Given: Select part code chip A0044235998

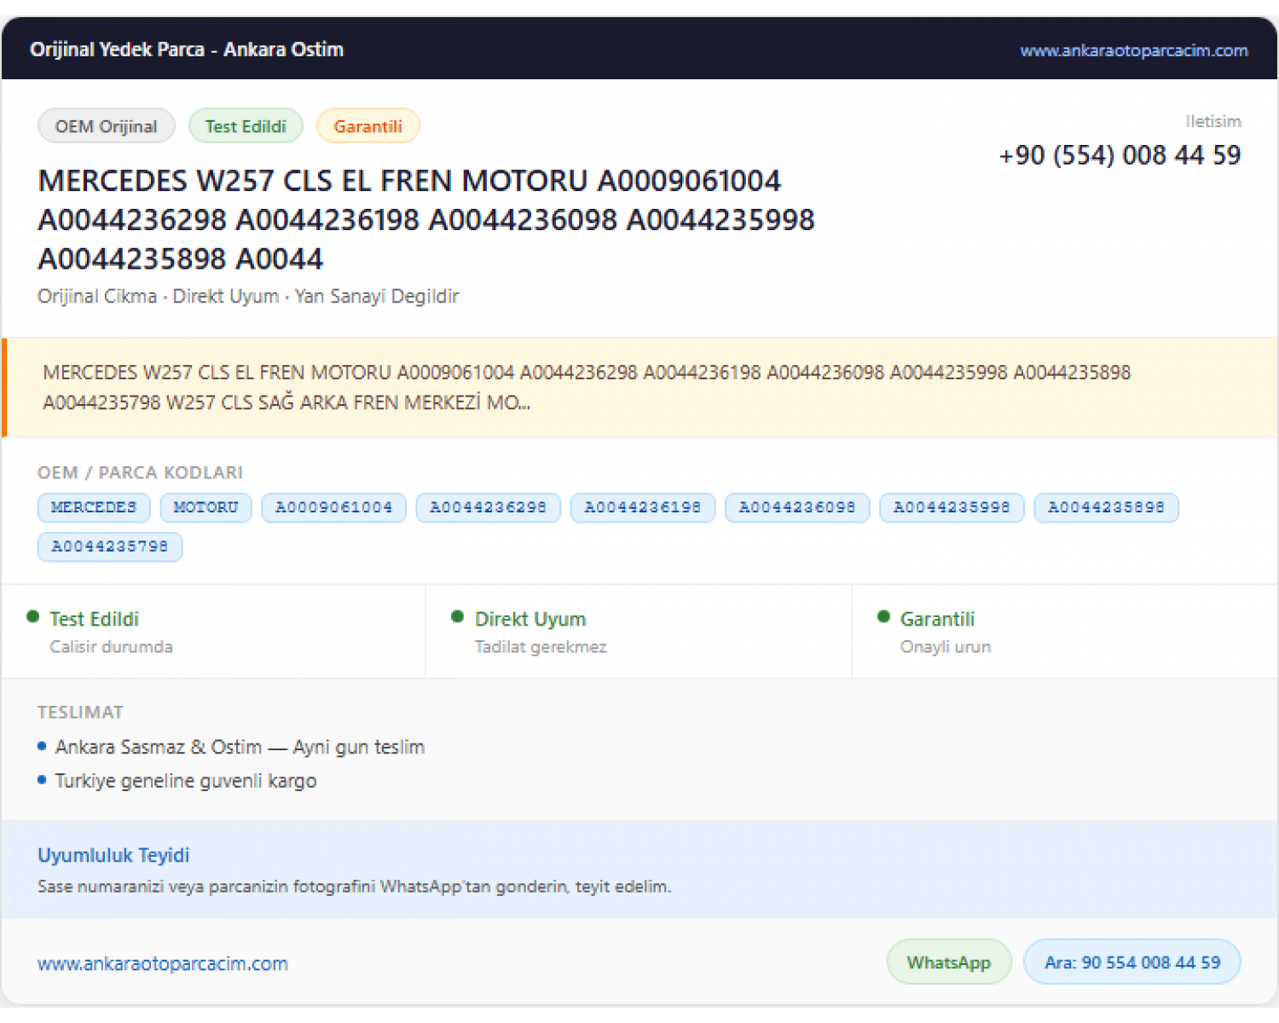Looking at the screenshot, I should (952, 507).
